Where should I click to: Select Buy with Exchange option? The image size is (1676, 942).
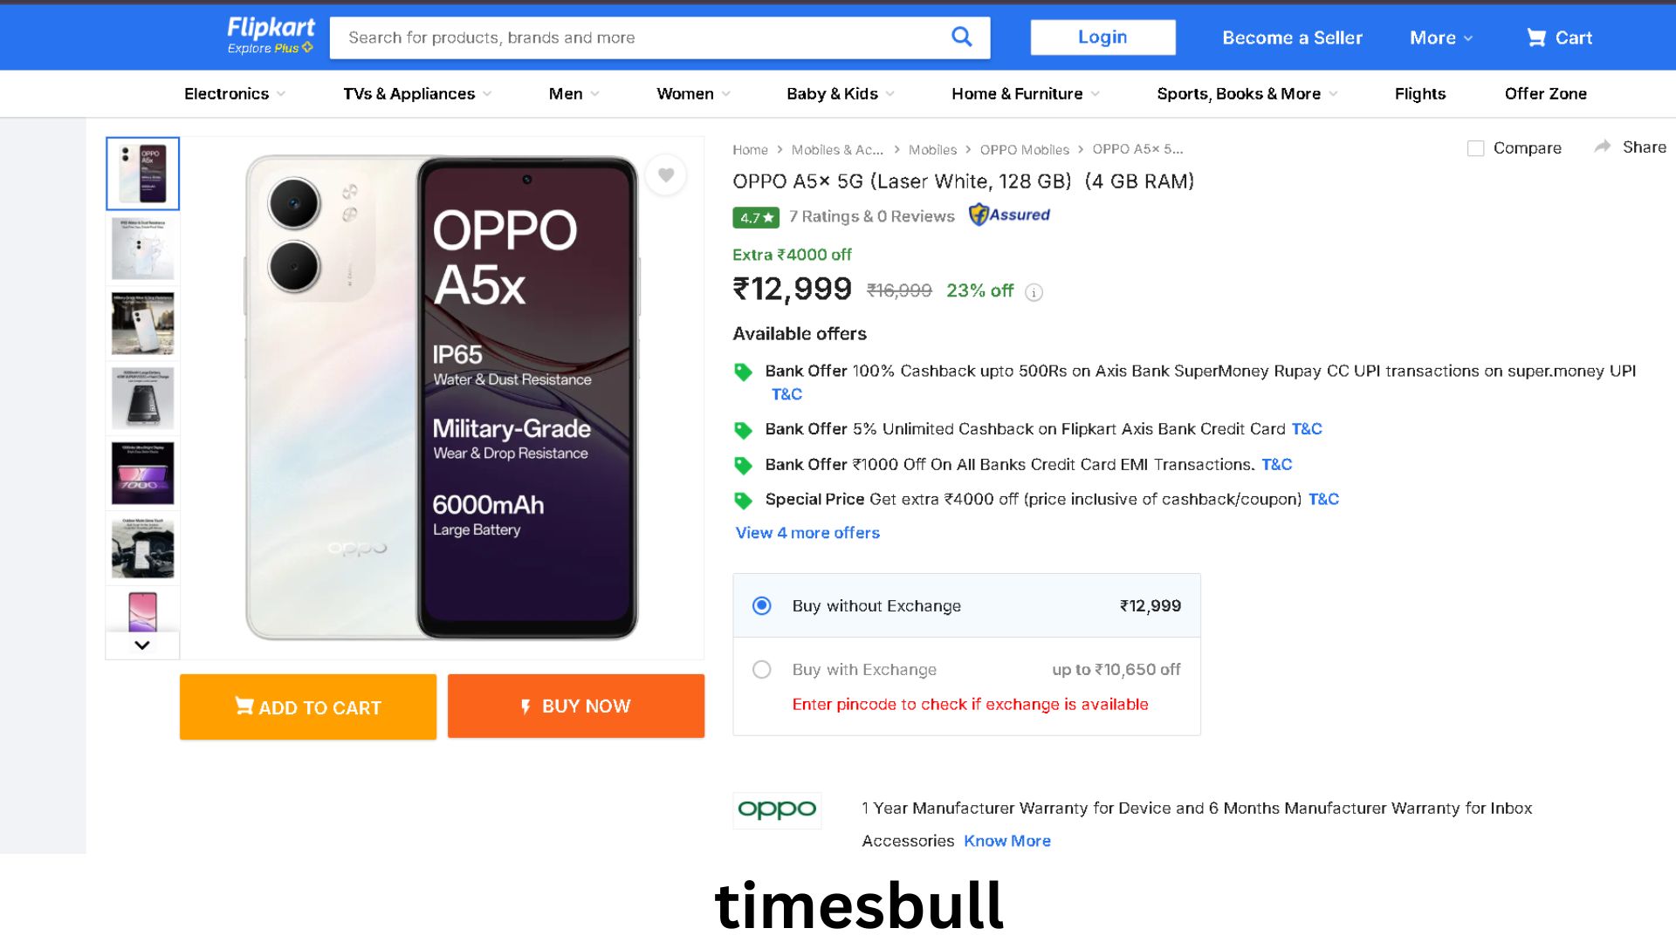click(x=762, y=669)
